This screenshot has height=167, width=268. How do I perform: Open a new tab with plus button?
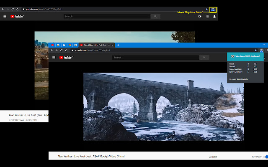(118, 45)
